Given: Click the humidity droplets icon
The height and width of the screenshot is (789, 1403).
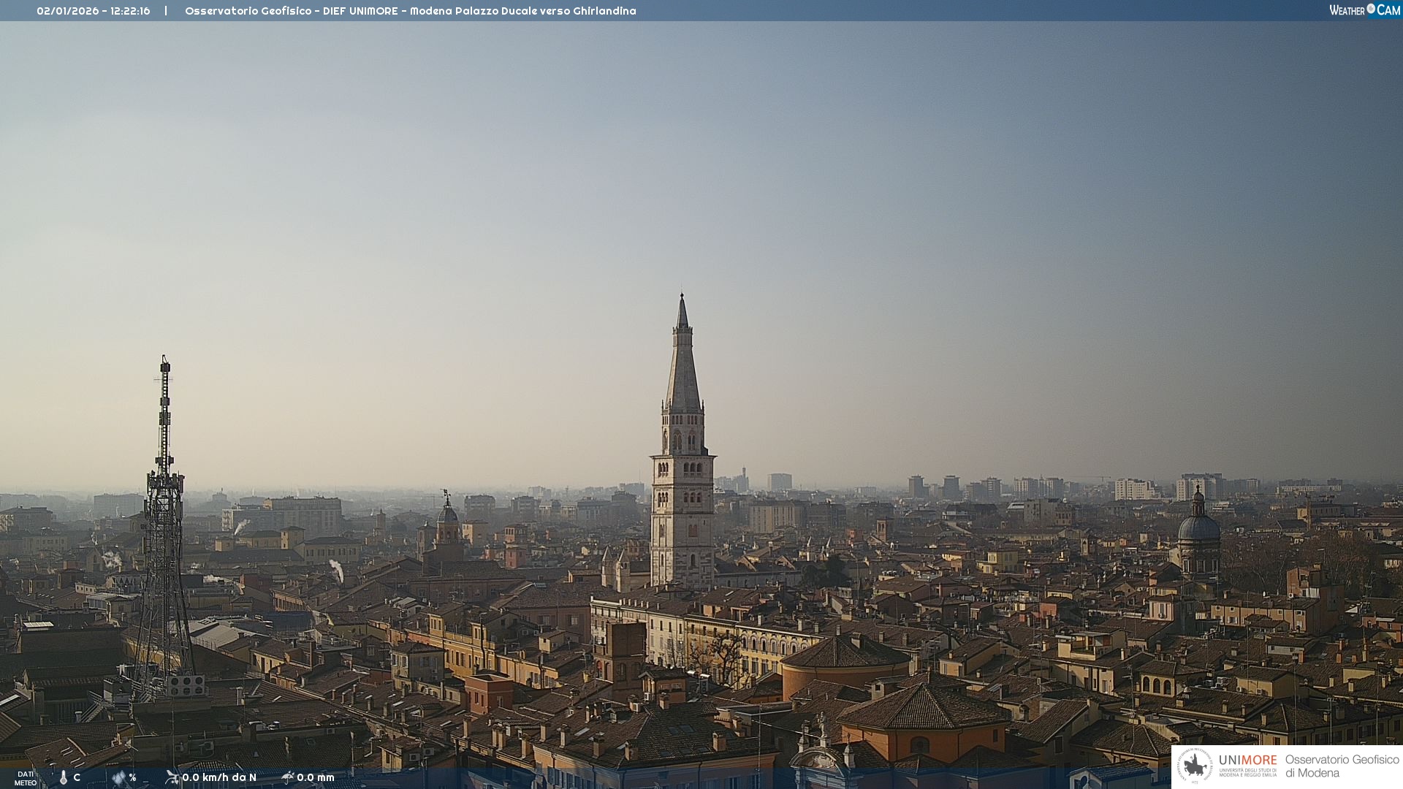Looking at the screenshot, I should pyautogui.click(x=118, y=778).
